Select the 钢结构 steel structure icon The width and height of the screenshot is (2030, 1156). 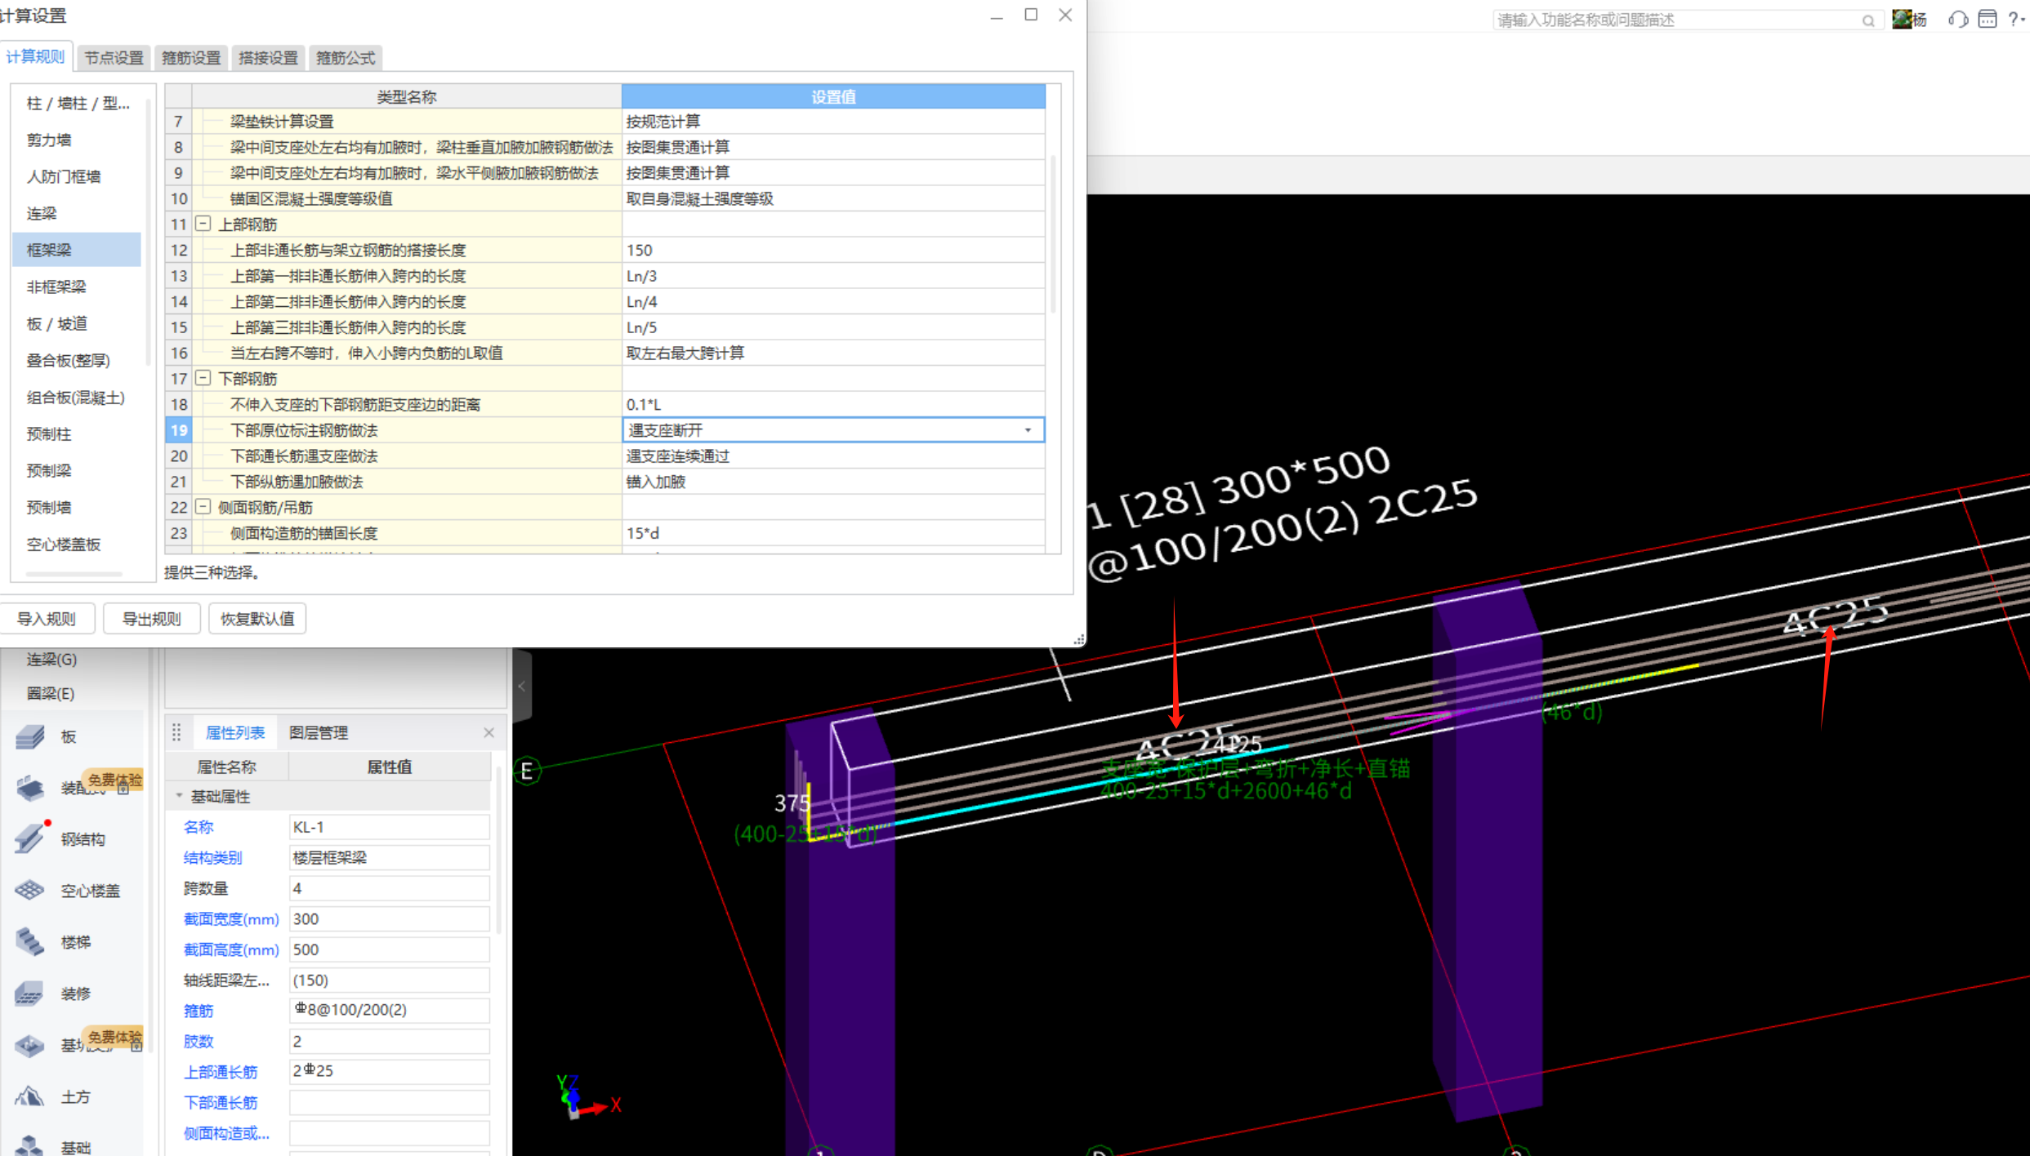30,838
